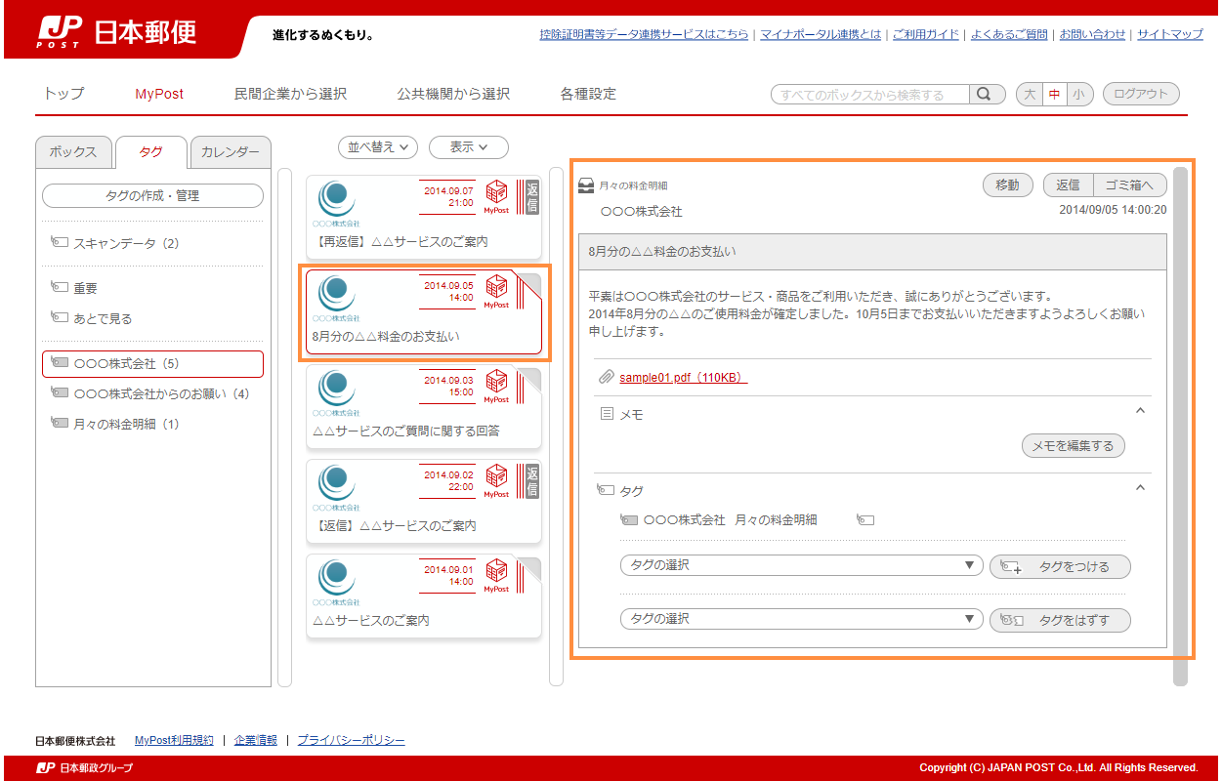This screenshot has width=1222, height=781.
Task: Click the ログアウト button
Action: [x=1141, y=95]
